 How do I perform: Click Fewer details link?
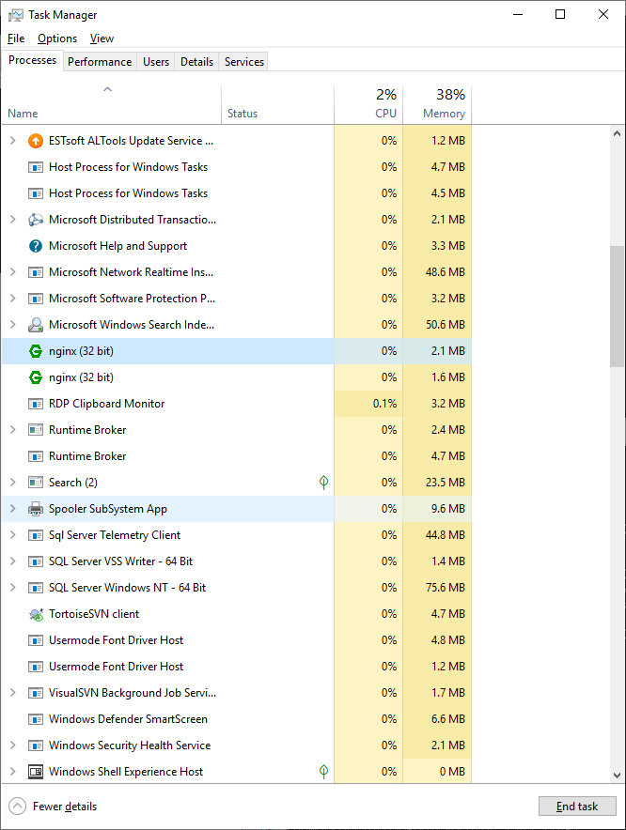[x=65, y=807]
